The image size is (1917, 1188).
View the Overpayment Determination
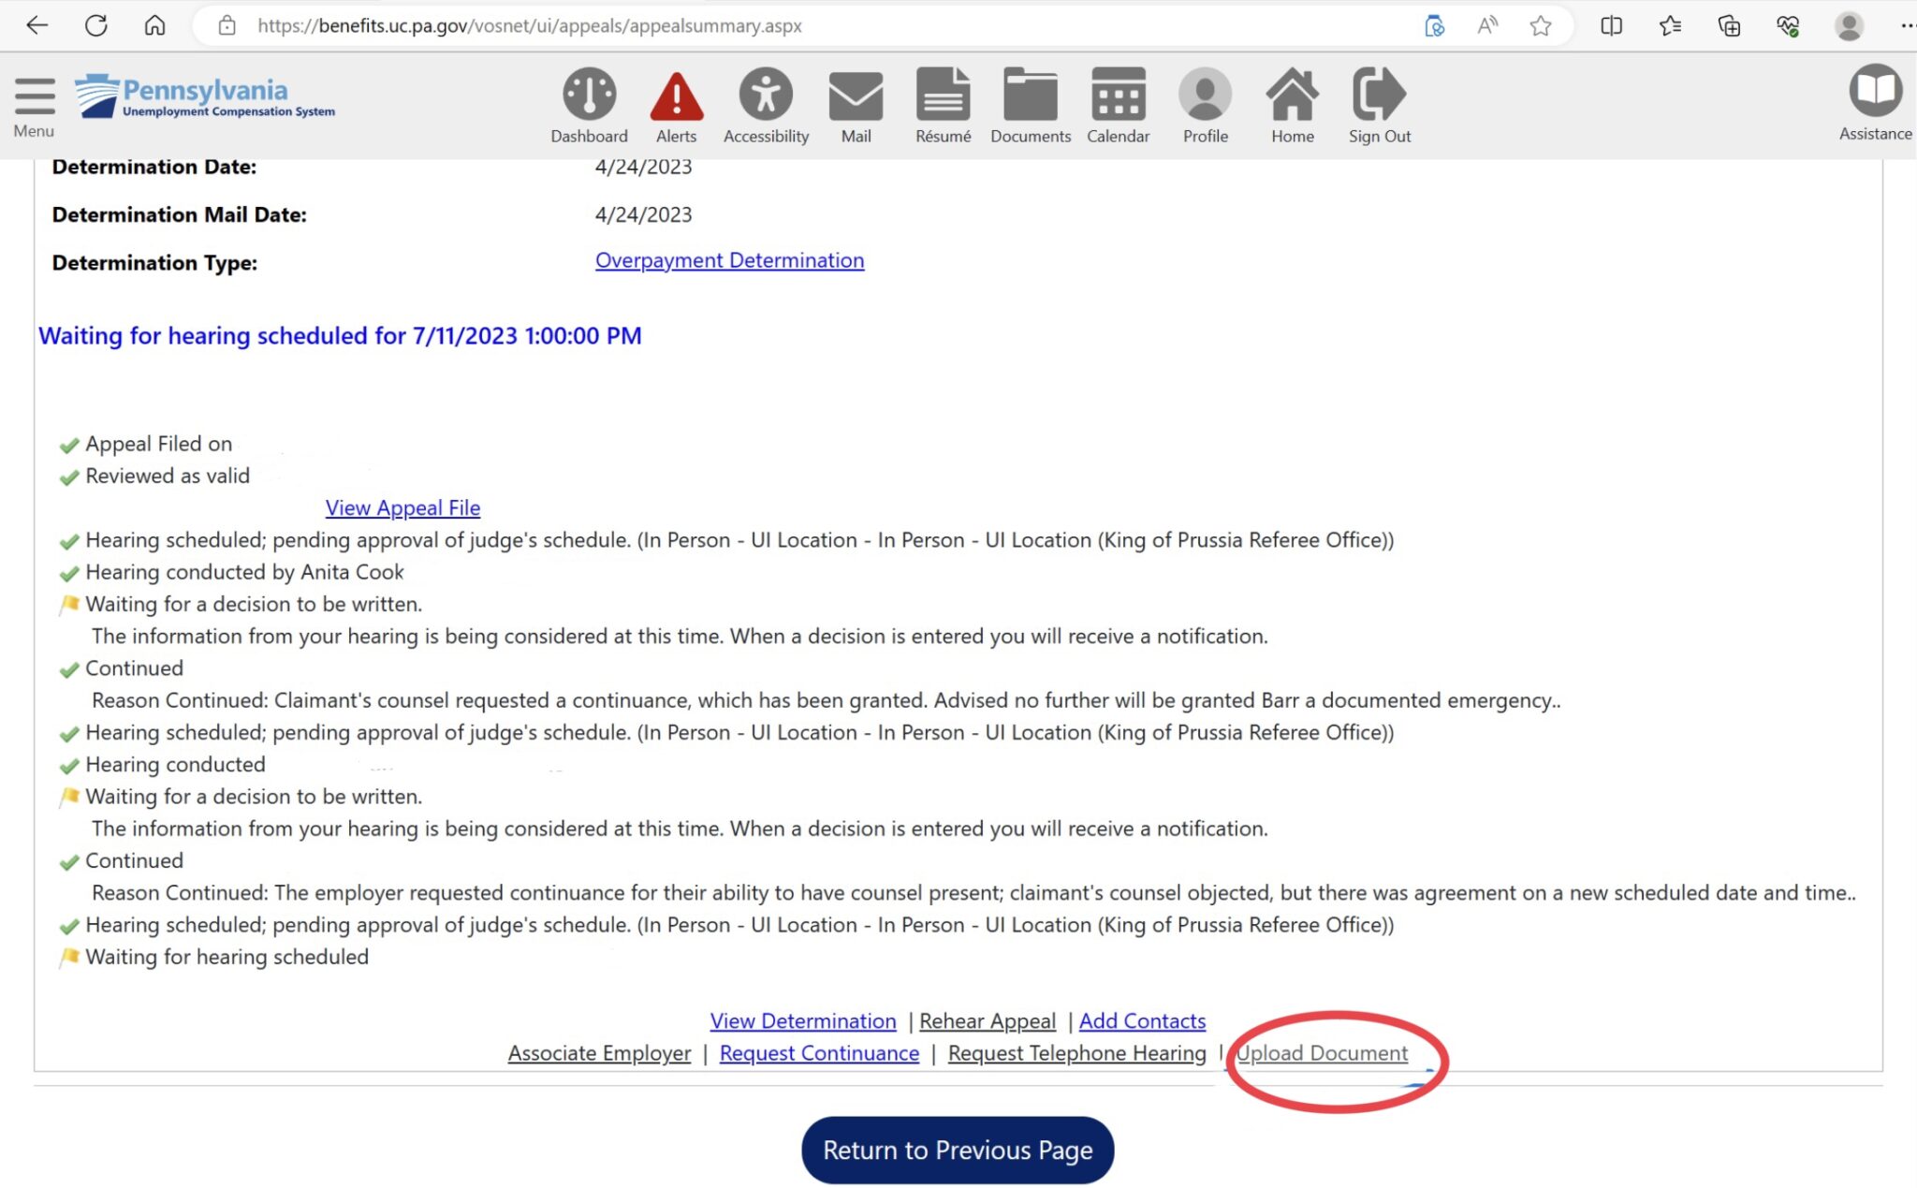coord(729,260)
